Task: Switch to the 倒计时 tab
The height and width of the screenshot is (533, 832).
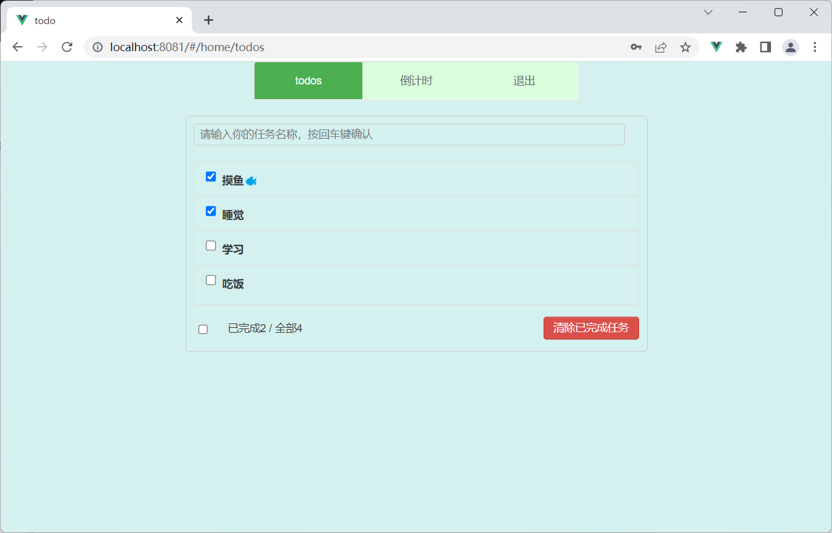Action: (416, 81)
